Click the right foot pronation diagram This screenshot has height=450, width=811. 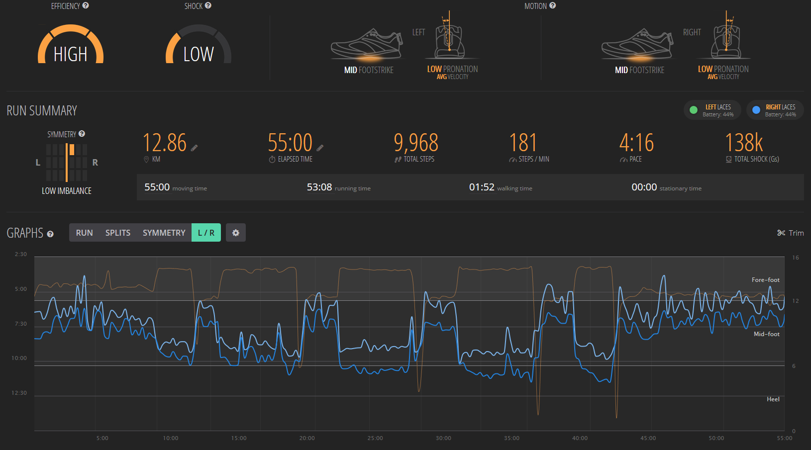click(726, 37)
